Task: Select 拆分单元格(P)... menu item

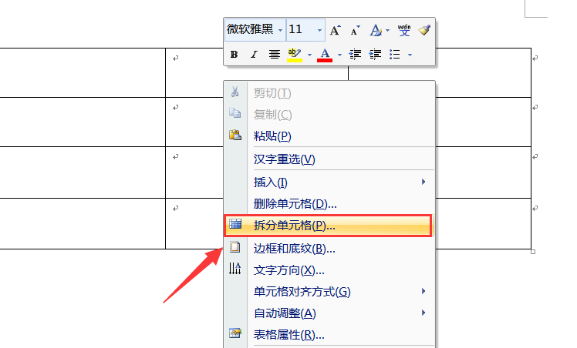Action: click(x=328, y=226)
